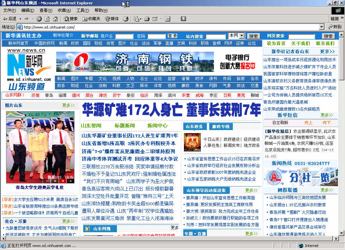Click the Internet zone icon in status bar
Viewport: 345px width, 250px height.
[x=301, y=246]
